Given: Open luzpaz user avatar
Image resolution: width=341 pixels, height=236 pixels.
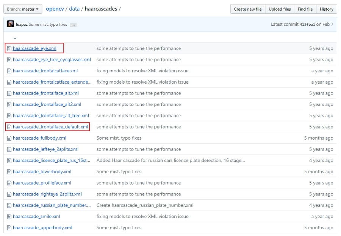Looking at the screenshot, I should click(x=11, y=24).
